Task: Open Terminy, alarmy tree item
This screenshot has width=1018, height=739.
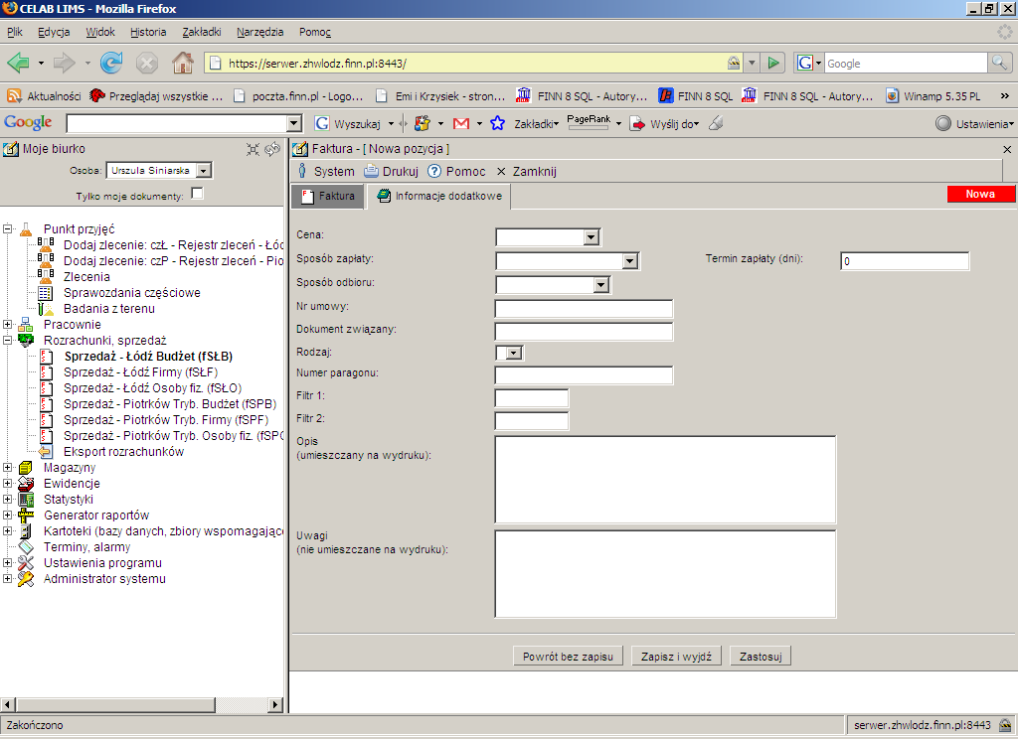Action: click(87, 547)
